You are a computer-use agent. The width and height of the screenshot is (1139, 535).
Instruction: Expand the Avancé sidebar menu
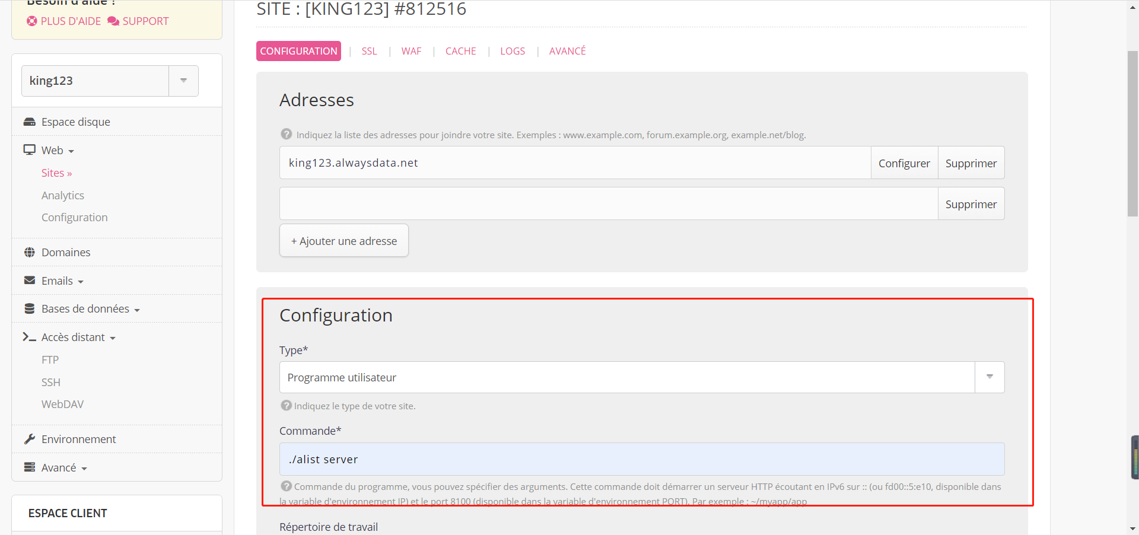pyautogui.click(x=64, y=467)
